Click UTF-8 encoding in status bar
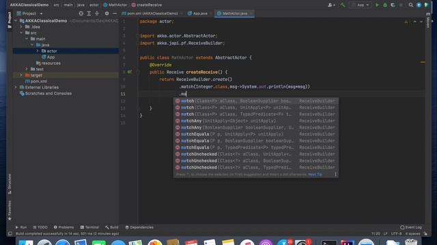Screen dimensions: 437x245 pyautogui.click(x=396, y=233)
